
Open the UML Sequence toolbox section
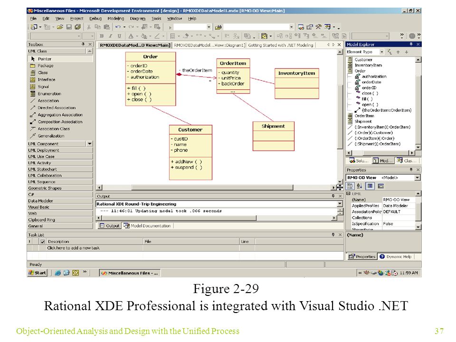pos(60,182)
